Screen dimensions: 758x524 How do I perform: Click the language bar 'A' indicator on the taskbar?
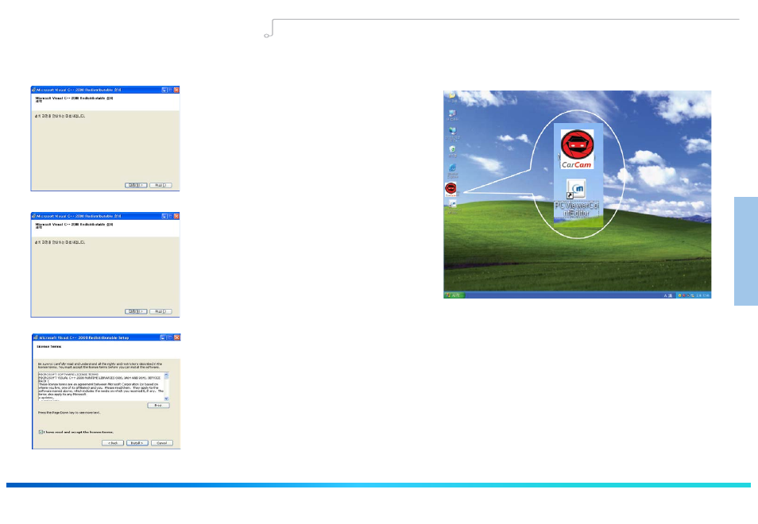tap(666, 295)
